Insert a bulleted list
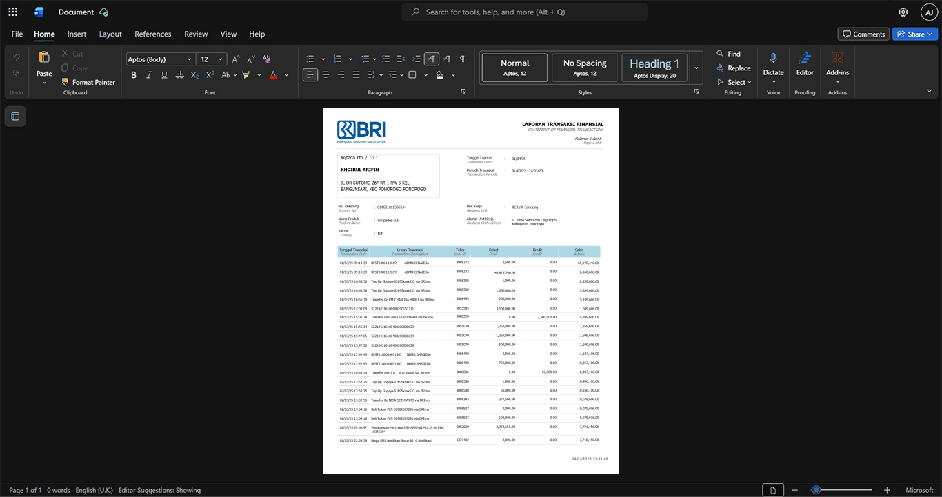Image resolution: width=942 pixels, height=497 pixels. pos(310,59)
